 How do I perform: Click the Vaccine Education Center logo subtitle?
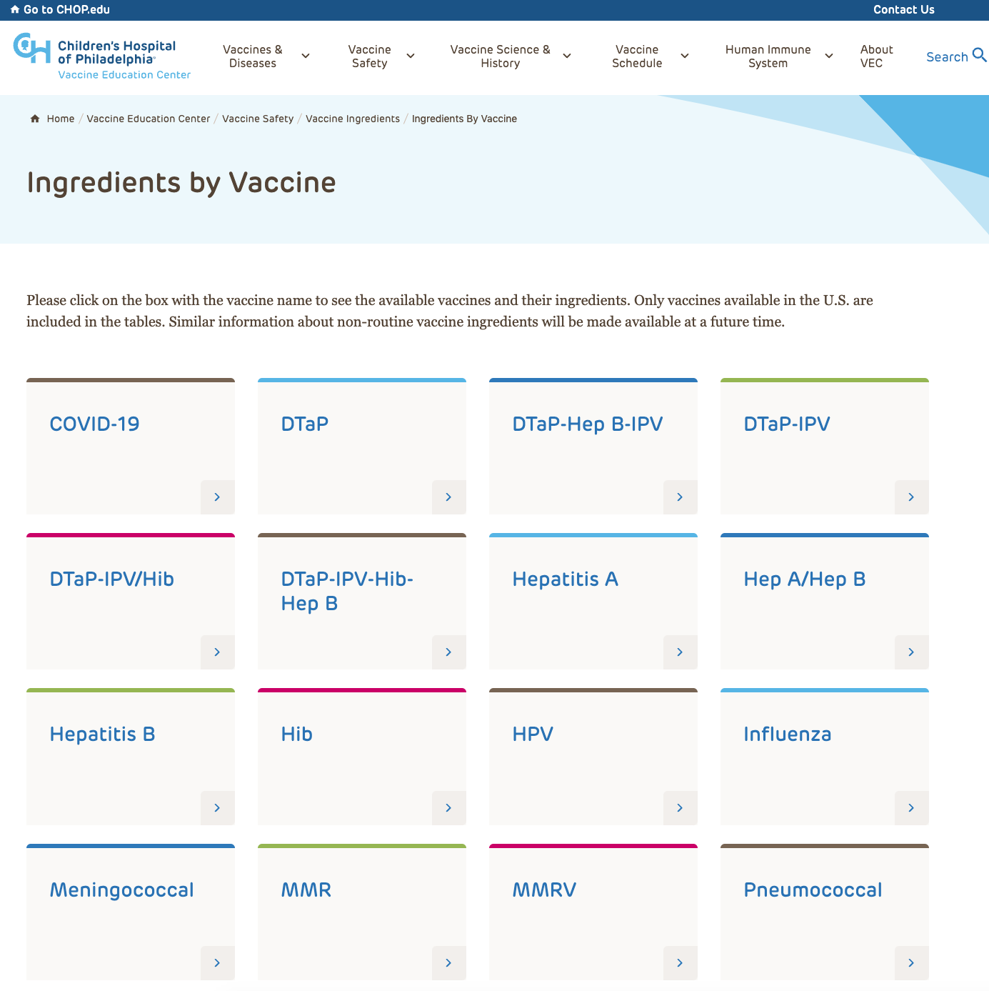click(124, 74)
